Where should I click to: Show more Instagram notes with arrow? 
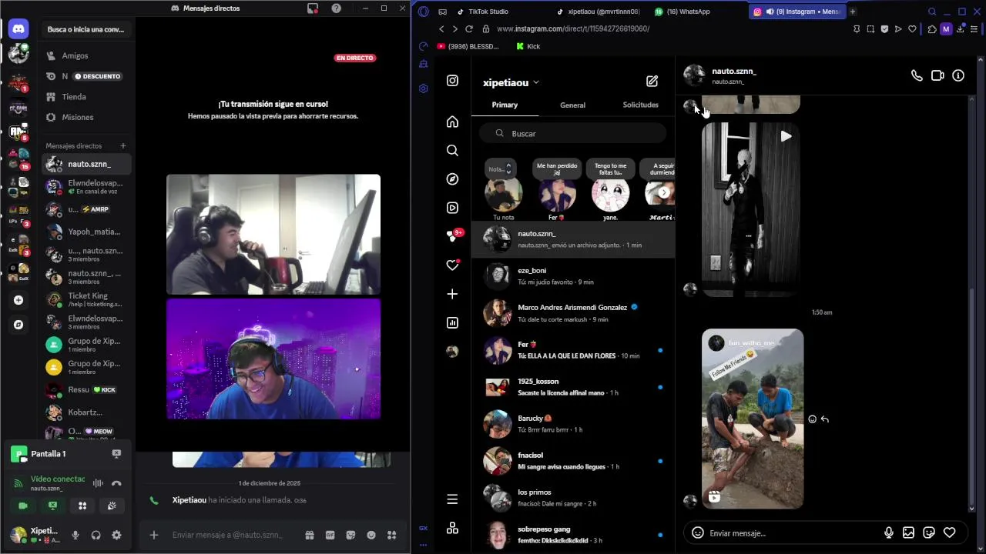coord(664,192)
